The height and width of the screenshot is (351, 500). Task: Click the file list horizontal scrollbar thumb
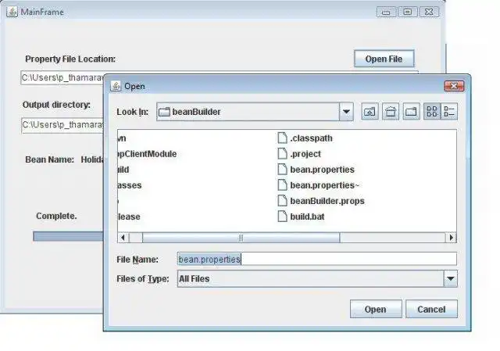tap(241, 238)
